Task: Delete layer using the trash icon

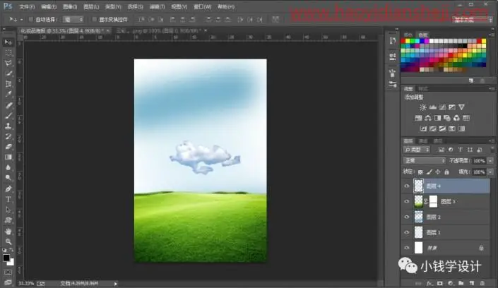Action: coord(482,283)
